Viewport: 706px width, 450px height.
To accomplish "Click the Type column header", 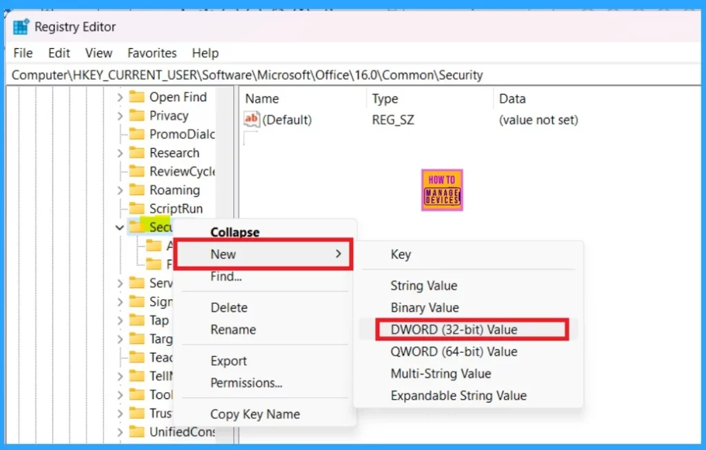I will pos(385,99).
